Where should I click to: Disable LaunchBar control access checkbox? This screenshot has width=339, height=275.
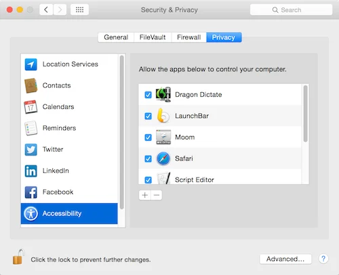click(x=148, y=116)
